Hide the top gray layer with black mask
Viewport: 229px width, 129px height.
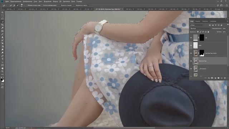tap(191, 38)
